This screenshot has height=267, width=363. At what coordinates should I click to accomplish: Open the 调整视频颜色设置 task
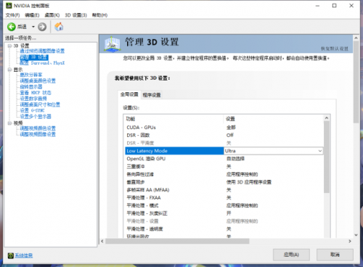(x=38, y=128)
